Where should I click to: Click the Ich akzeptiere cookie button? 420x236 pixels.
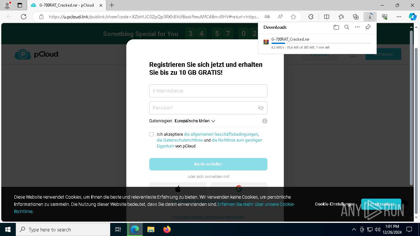click(381, 204)
